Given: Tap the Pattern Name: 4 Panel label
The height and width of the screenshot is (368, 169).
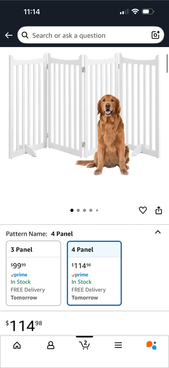Looking at the screenshot, I should tap(39, 234).
